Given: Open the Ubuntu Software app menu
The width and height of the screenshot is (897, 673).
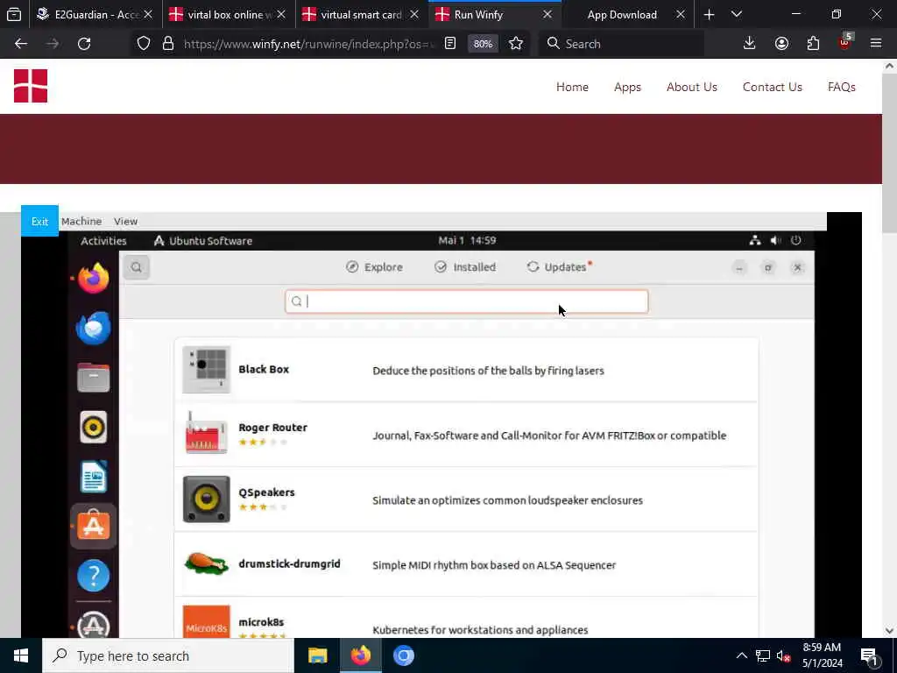Looking at the screenshot, I should coord(203,241).
